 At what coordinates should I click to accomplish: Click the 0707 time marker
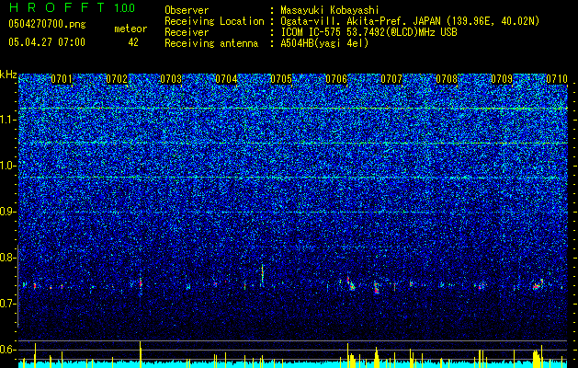tap(391, 79)
